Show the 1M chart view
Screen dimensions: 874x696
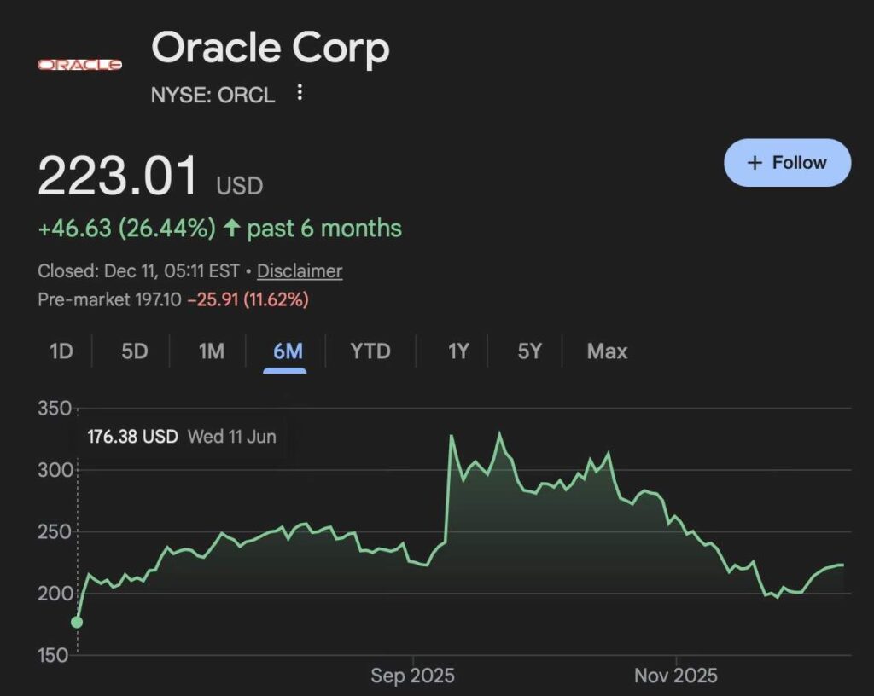tap(211, 351)
